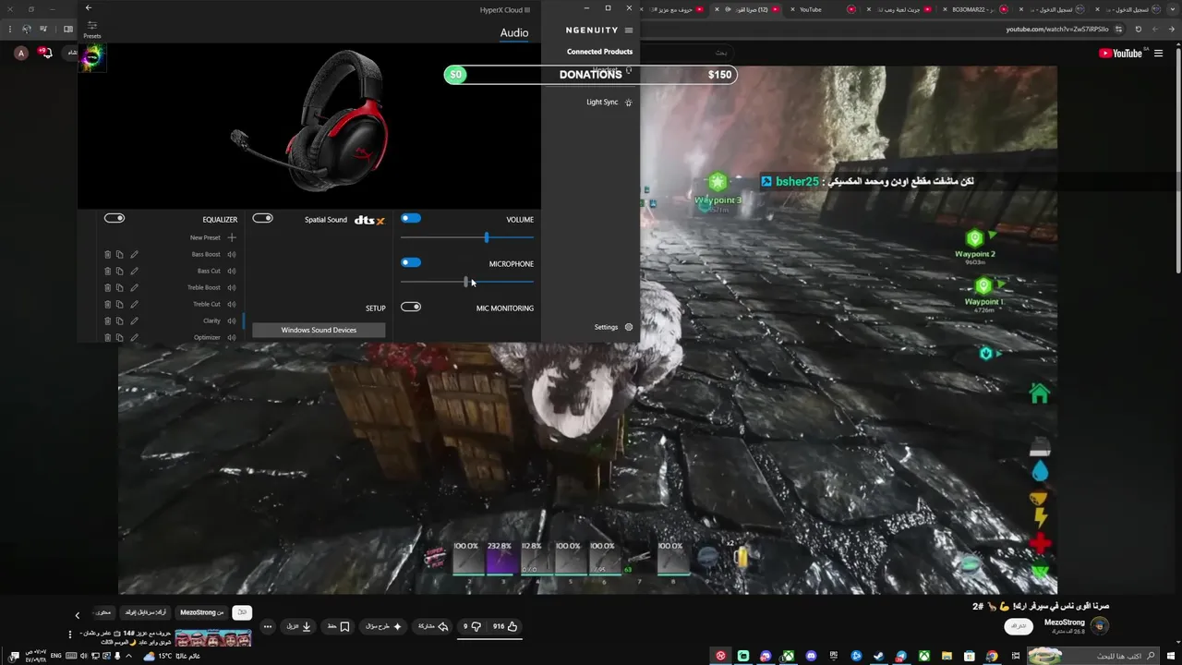The width and height of the screenshot is (1182, 665).
Task: Duplicate the Treble Boost preset
Action: [x=120, y=288]
